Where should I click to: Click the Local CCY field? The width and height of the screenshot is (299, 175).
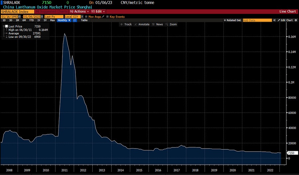point(73,17)
